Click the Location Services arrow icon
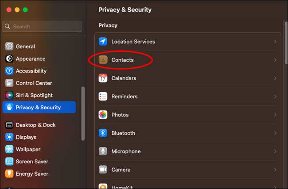Screen dimensions: 288x189 [103, 42]
